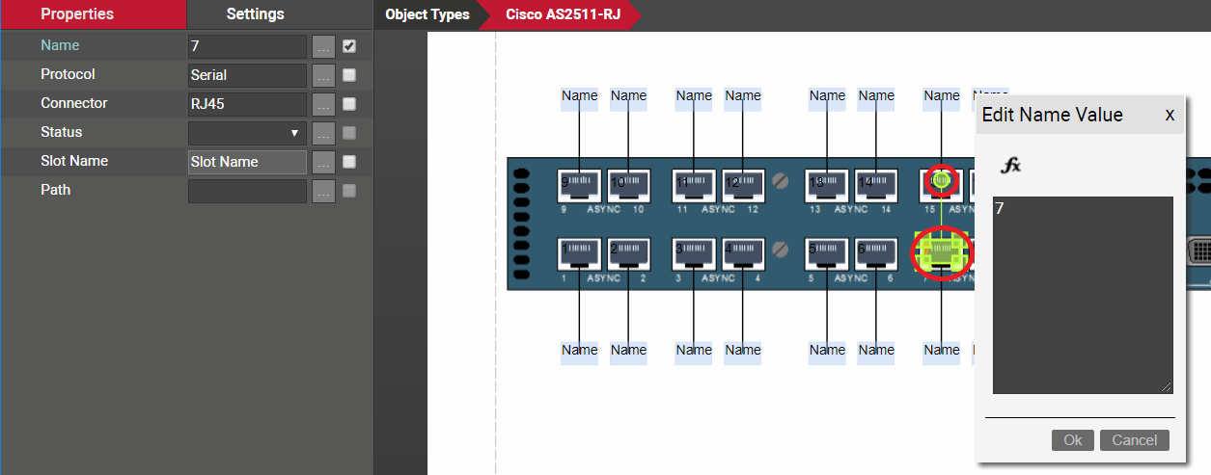Uncheck the Name property checkbox
The width and height of the screenshot is (1211, 475).
349,45
